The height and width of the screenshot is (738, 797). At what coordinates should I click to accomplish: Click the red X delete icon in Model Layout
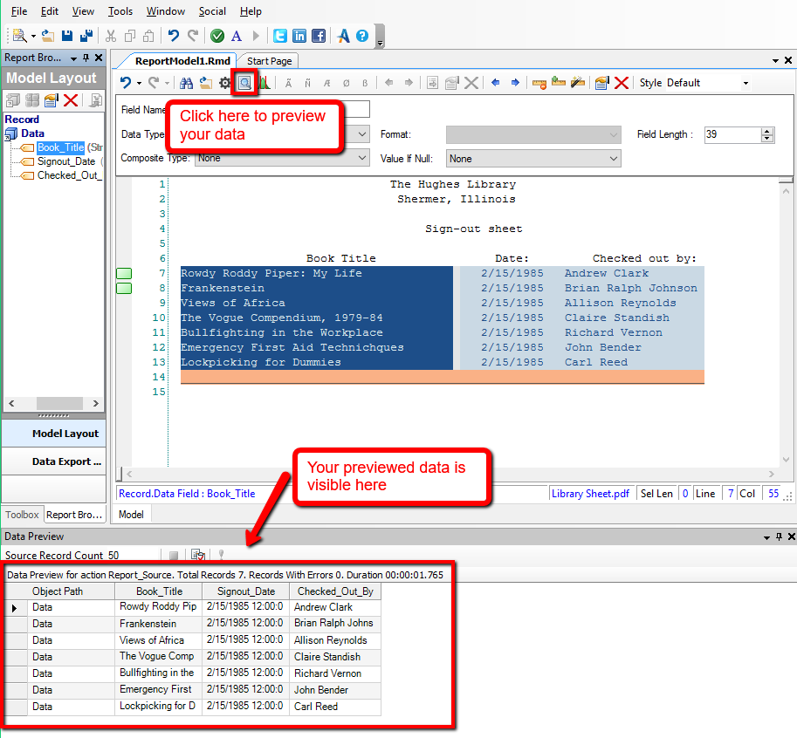(71, 100)
